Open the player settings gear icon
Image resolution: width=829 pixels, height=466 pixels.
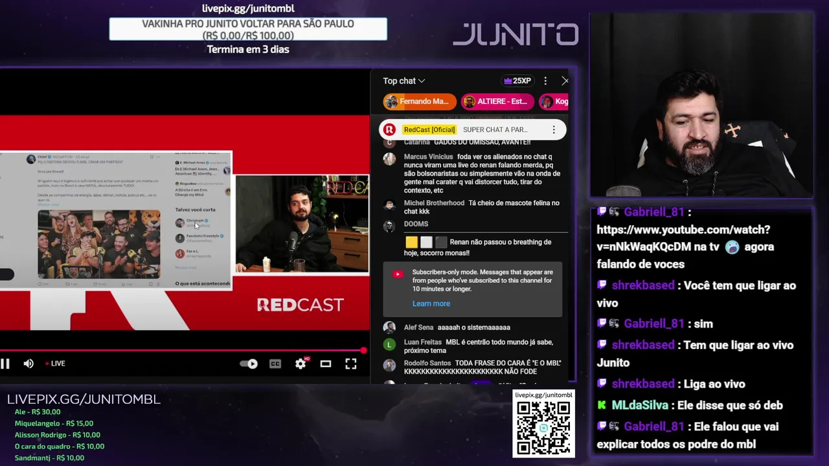tap(301, 364)
